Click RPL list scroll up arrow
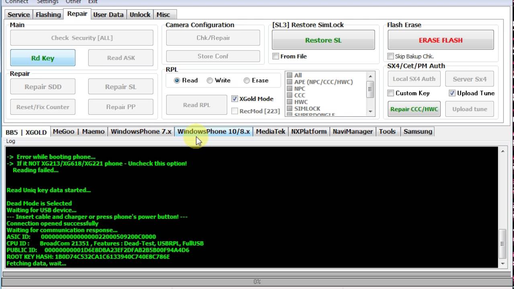 [370, 76]
